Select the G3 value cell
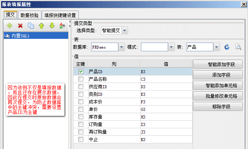 click(x=166, y=109)
